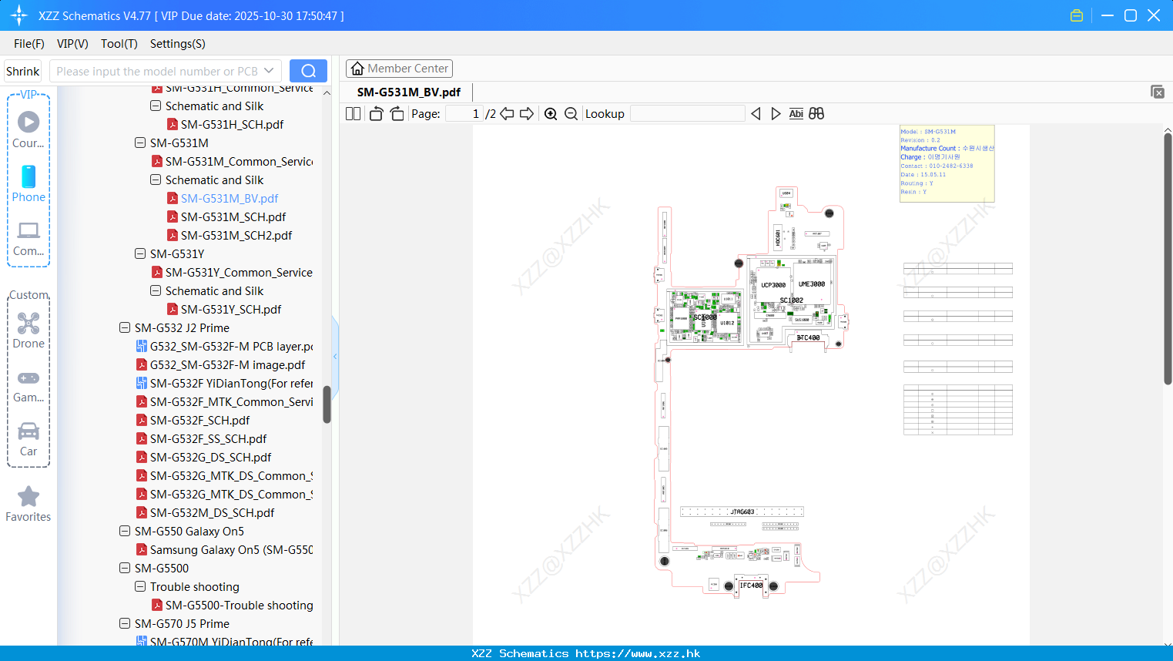
Task: Select the Phone category
Action: tap(28, 183)
